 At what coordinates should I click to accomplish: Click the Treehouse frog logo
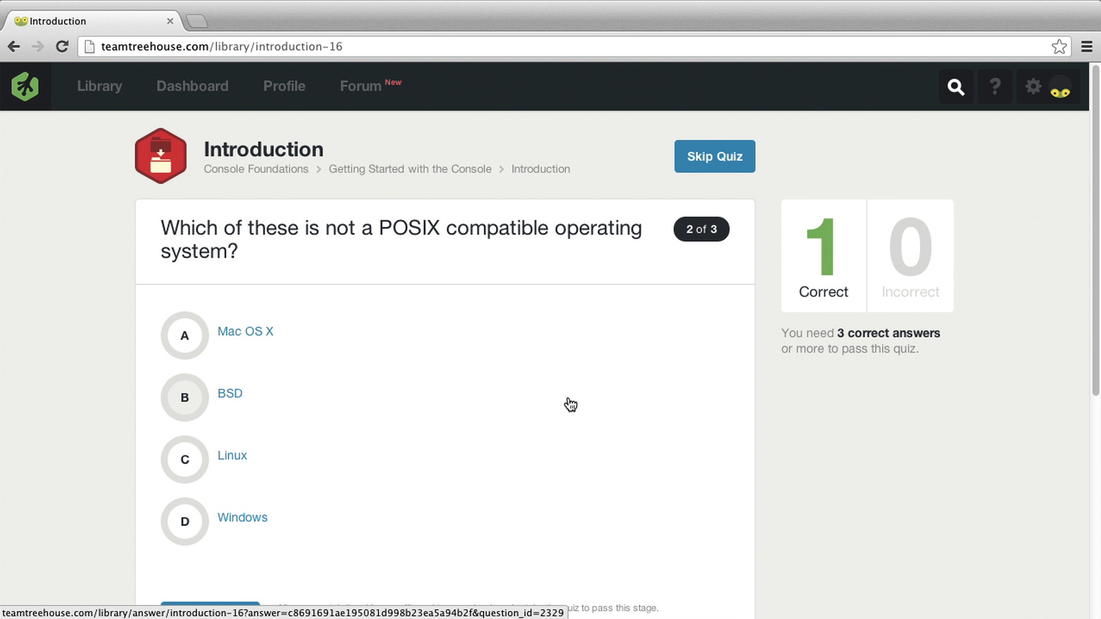coord(25,87)
